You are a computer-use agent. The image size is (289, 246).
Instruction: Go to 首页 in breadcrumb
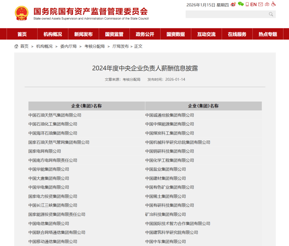[24, 47]
